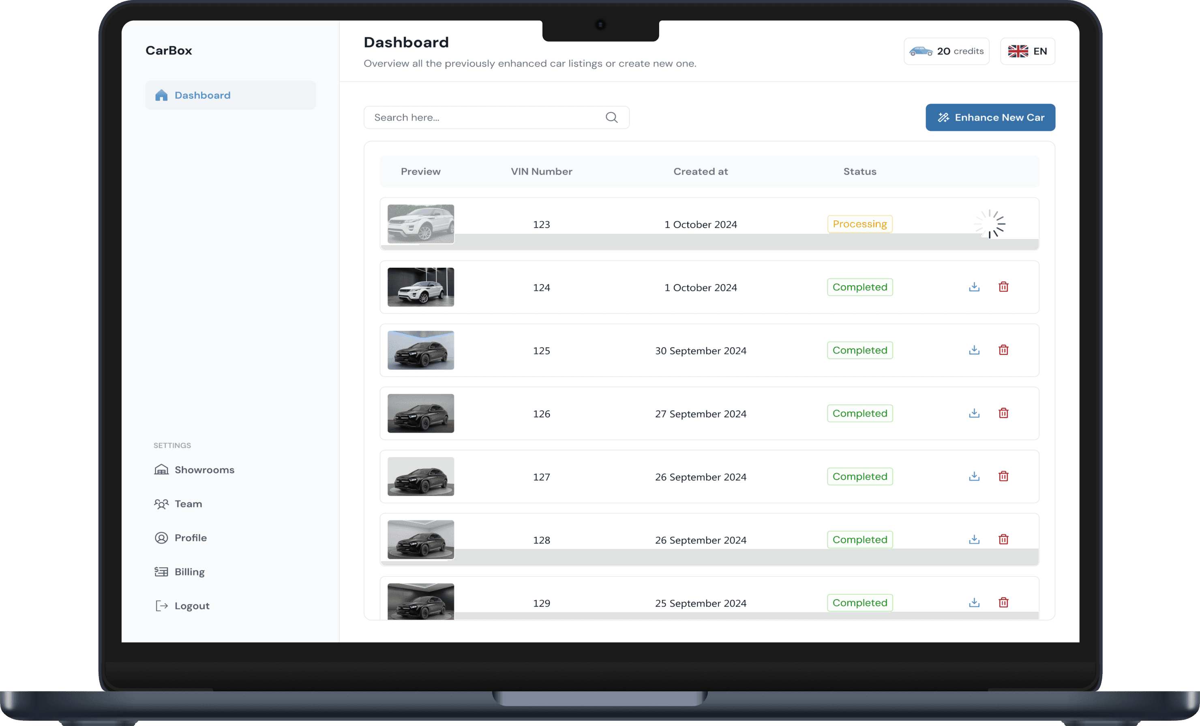Open the preview thumbnail for VIN 126
This screenshot has height=726, width=1200.
[x=421, y=413]
